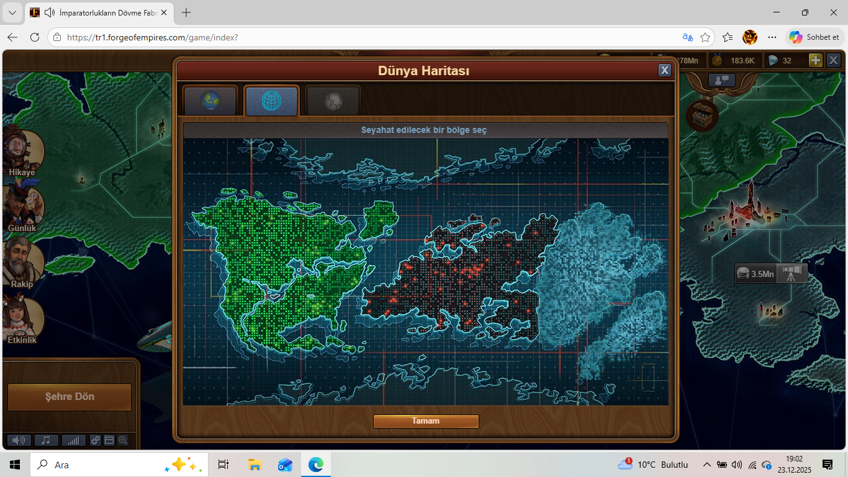Open the browser profile avatar
The height and width of the screenshot is (477, 848).
pos(750,37)
